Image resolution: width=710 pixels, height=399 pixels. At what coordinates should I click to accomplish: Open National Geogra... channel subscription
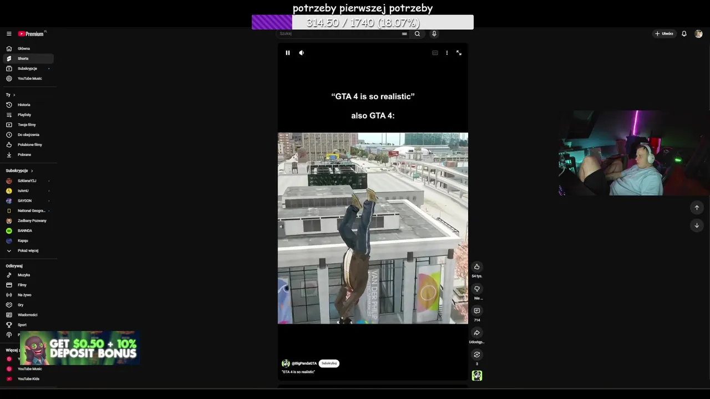pos(28,211)
